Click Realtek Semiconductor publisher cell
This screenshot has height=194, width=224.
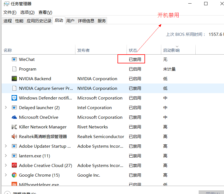100,136
